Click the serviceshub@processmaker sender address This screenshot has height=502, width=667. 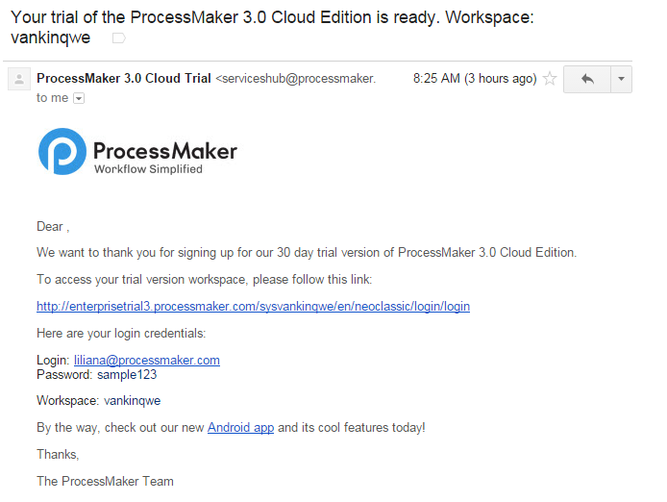click(296, 79)
